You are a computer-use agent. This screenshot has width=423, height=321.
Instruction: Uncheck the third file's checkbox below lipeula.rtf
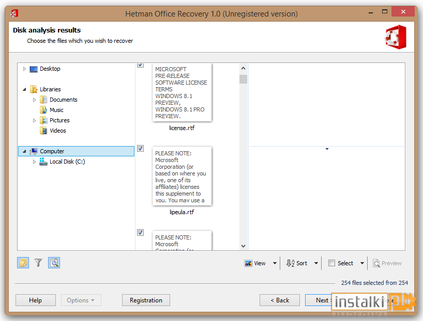(140, 232)
